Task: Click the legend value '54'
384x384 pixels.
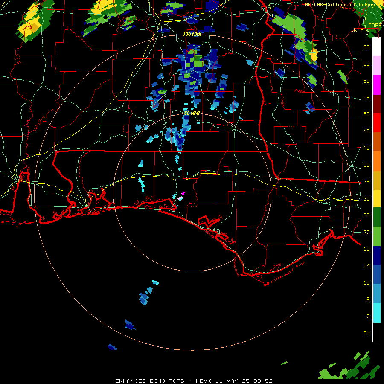Action: [367, 97]
